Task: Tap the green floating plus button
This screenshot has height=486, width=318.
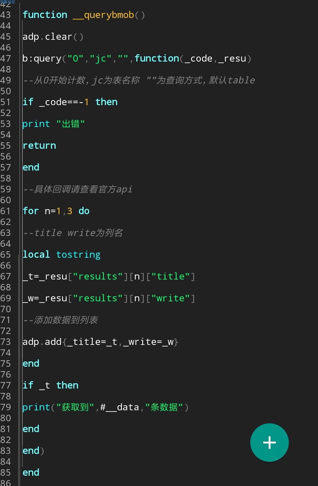Action: tap(269, 442)
